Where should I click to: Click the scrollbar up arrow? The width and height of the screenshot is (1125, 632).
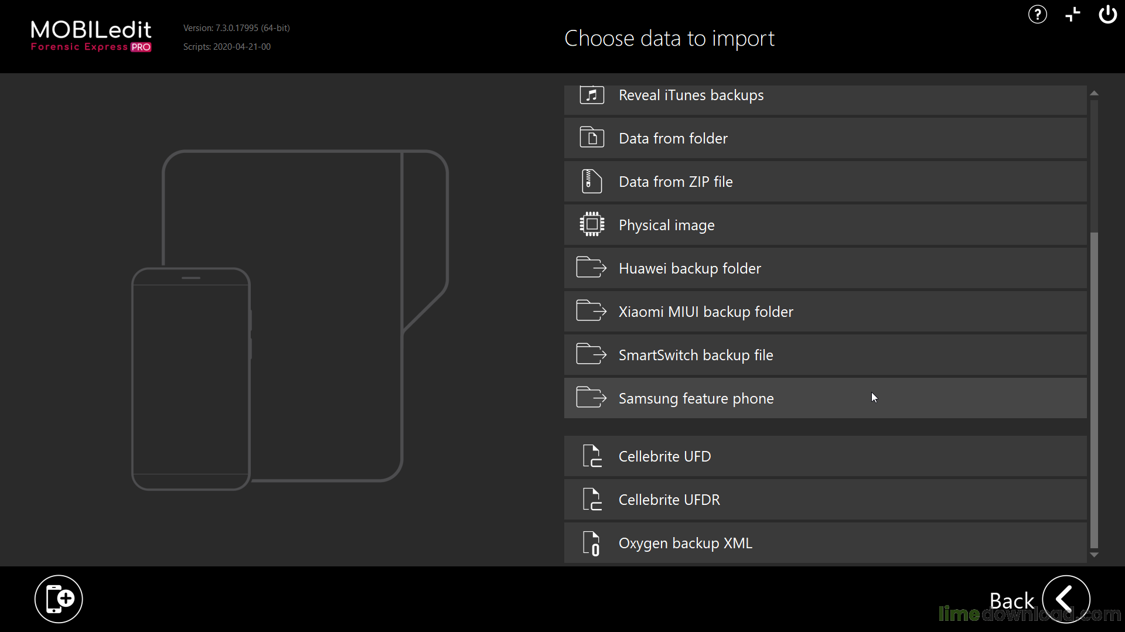click(1094, 93)
